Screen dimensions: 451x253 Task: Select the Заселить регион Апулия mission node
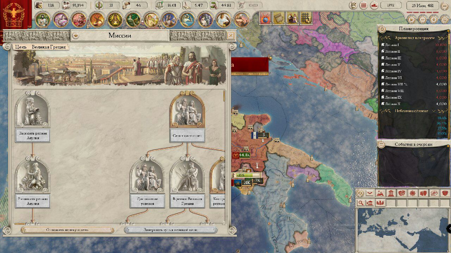click(x=33, y=135)
